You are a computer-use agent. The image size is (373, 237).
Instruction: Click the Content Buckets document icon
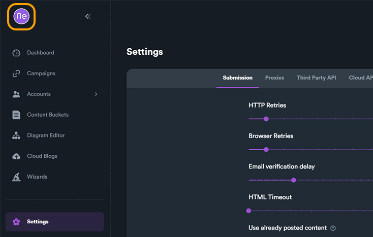click(x=16, y=115)
